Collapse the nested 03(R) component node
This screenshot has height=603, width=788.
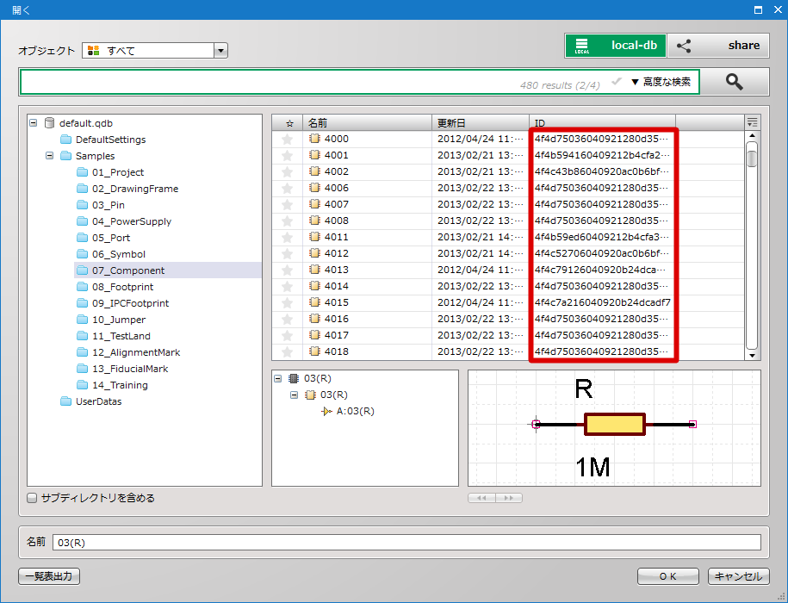click(x=294, y=395)
